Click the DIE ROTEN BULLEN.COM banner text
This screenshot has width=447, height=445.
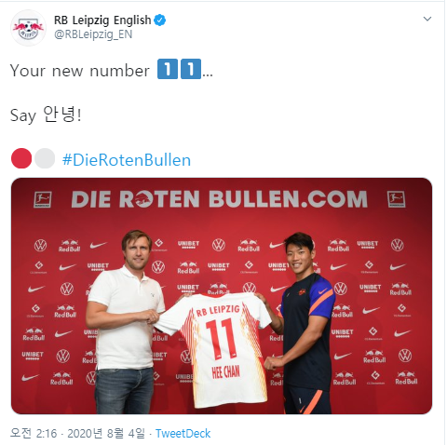[220, 199]
